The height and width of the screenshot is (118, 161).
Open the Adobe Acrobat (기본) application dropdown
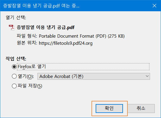[94, 76]
